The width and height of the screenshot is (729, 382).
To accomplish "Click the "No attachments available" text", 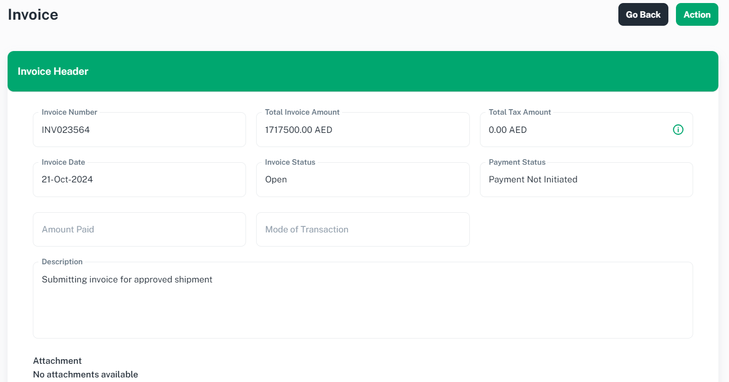I will 85,374.
